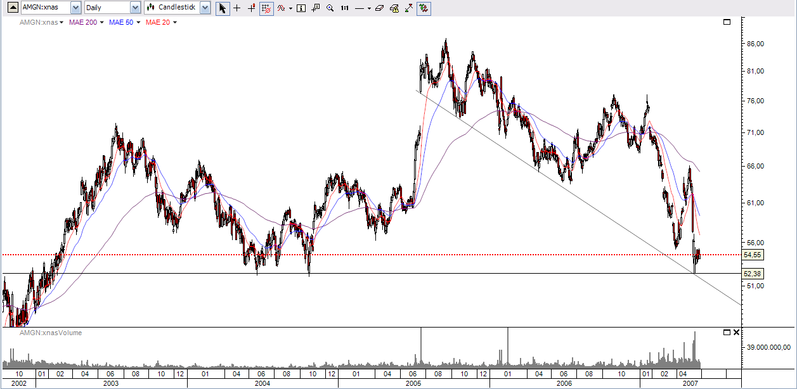Select the 86,00 price axis label
Screen dimensions: 797x389
[x=755, y=44]
